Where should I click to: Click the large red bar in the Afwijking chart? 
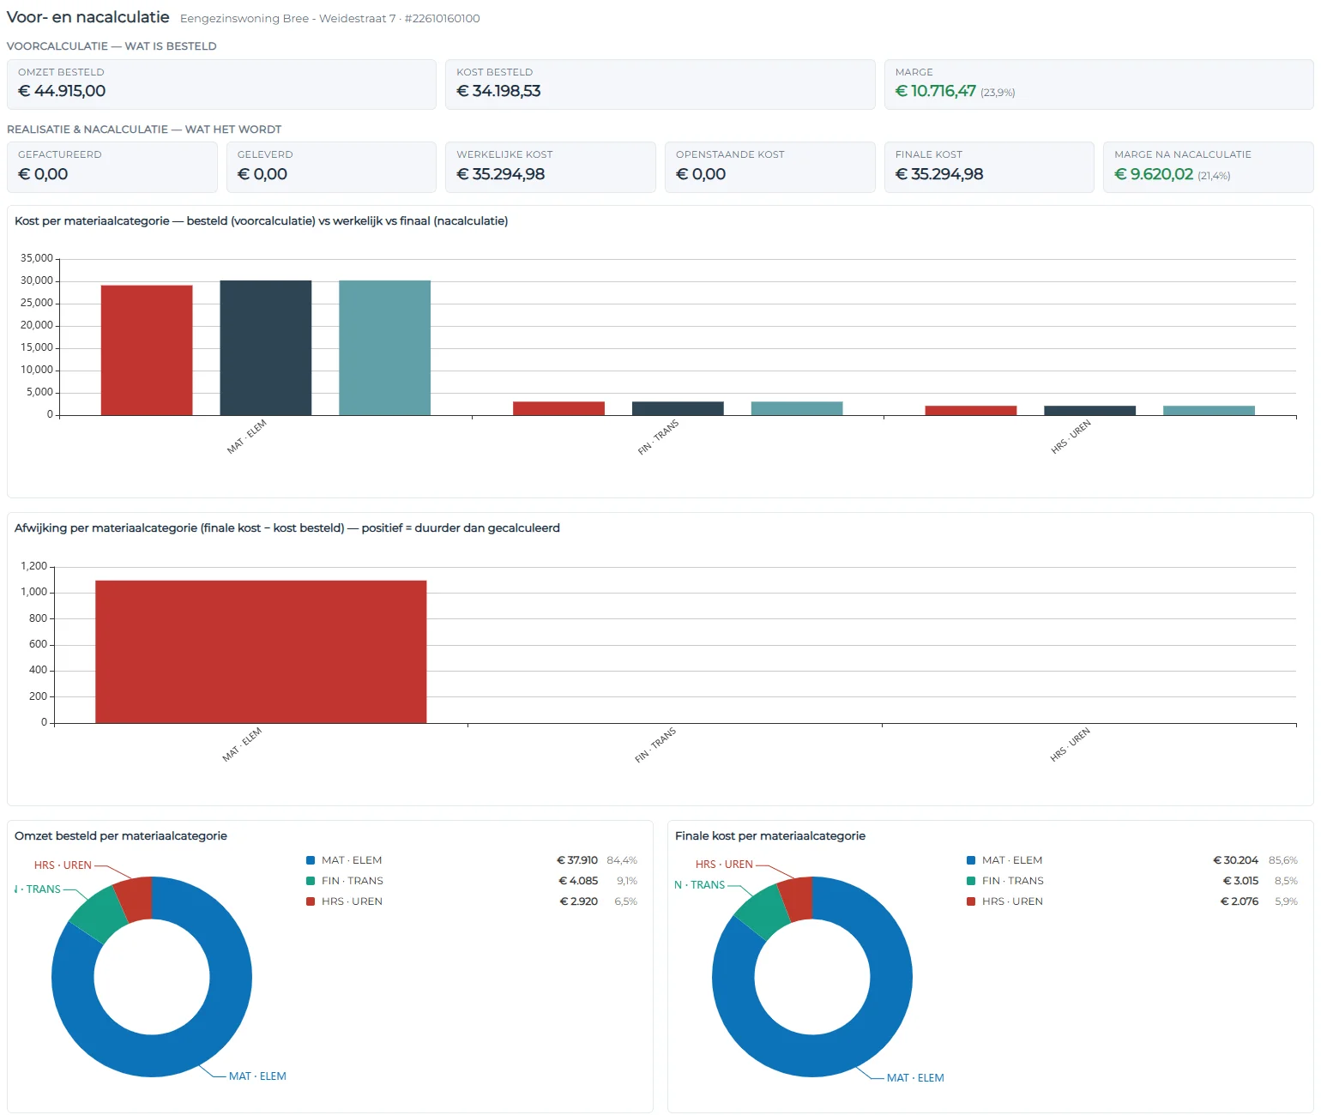[261, 652]
